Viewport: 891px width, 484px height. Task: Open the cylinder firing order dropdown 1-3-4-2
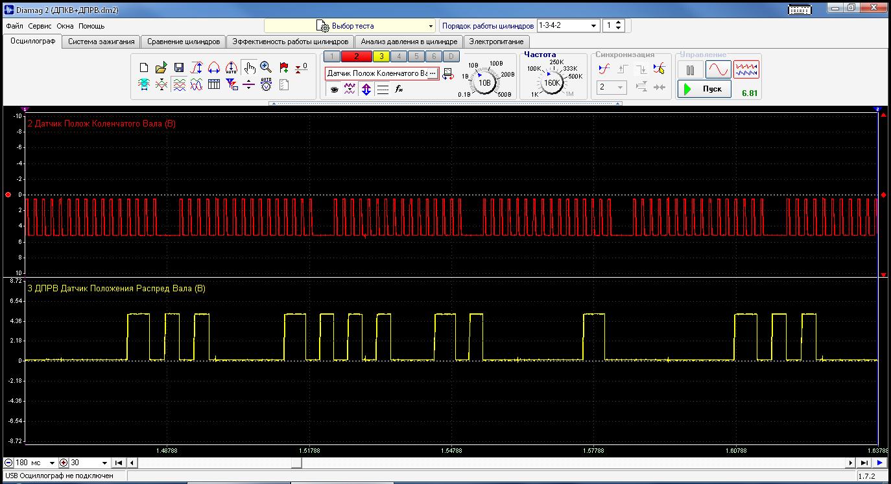coord(567,26)
